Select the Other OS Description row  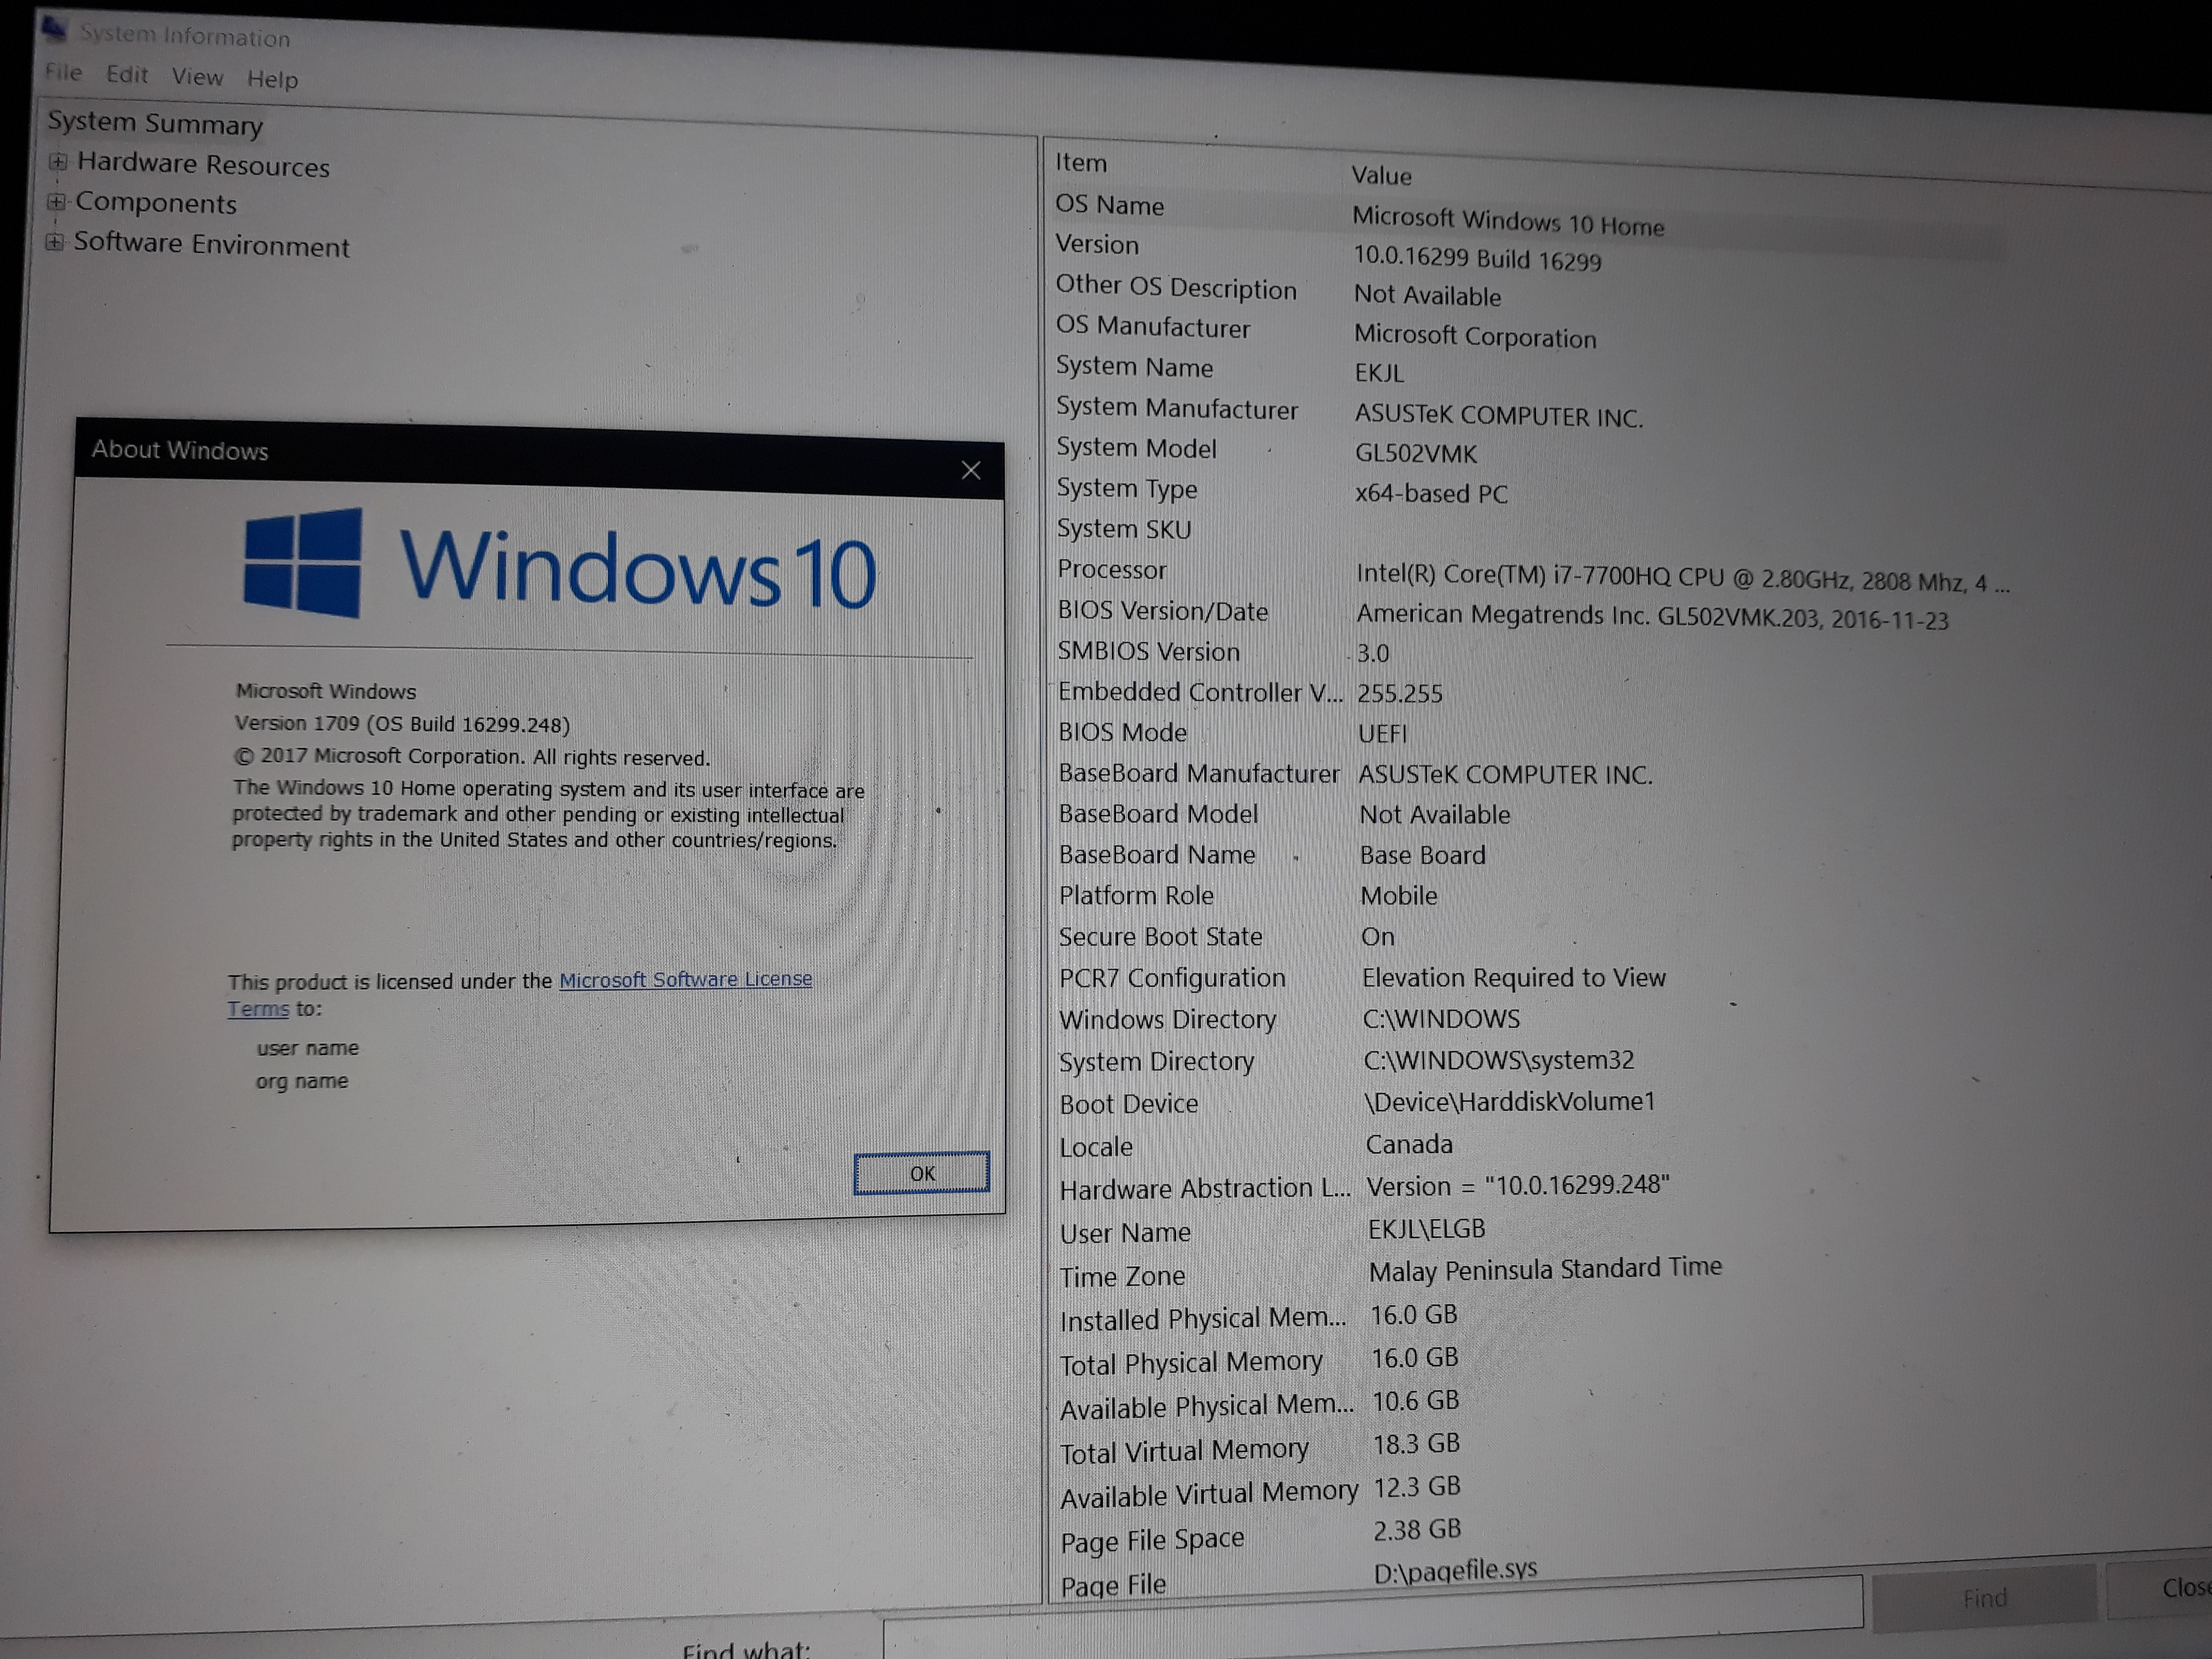click(1278, 291)
